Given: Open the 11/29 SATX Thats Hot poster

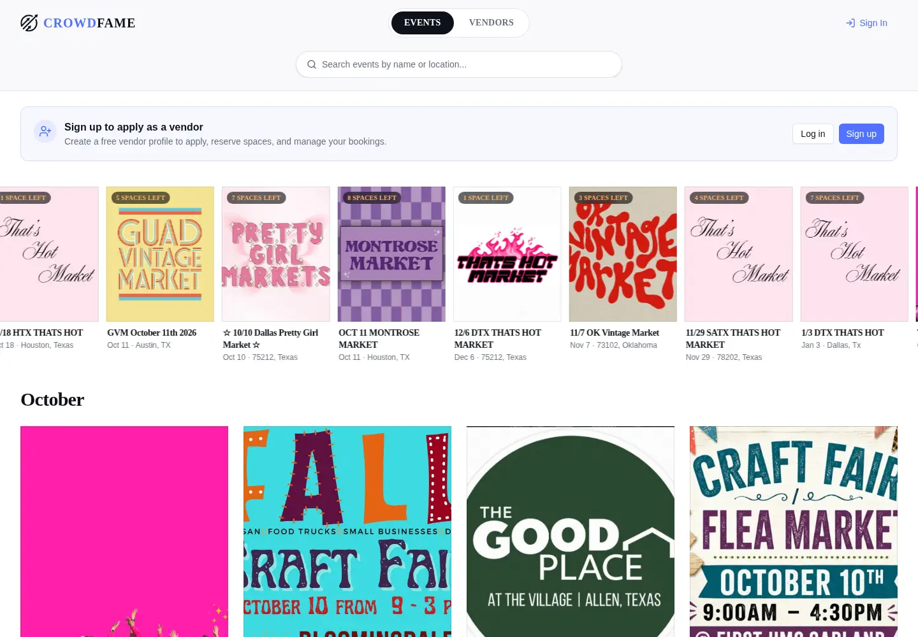Looking at the screenshot, I should click(739, 254).
